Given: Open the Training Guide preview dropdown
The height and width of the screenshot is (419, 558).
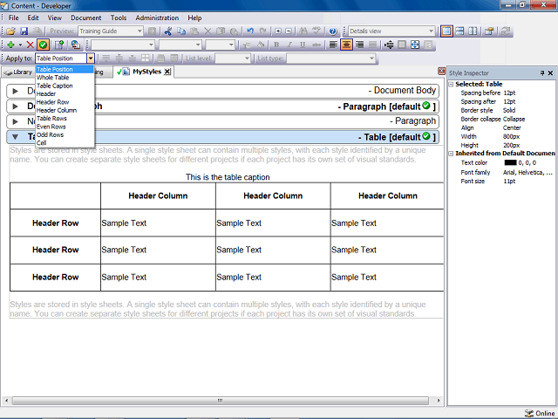Looking at the screenshot, I should click(111, 31).
